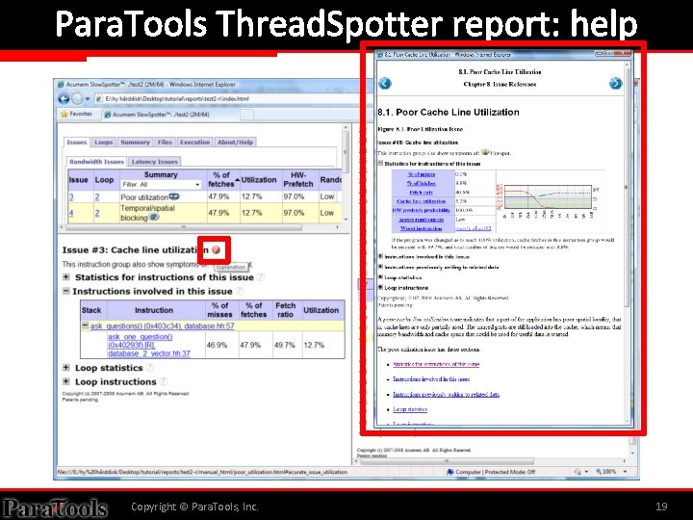Screen dimensions: 693x520
Task: Click 'Computer | Protected Mode: Off' status entry
Action: click(491, 472)
